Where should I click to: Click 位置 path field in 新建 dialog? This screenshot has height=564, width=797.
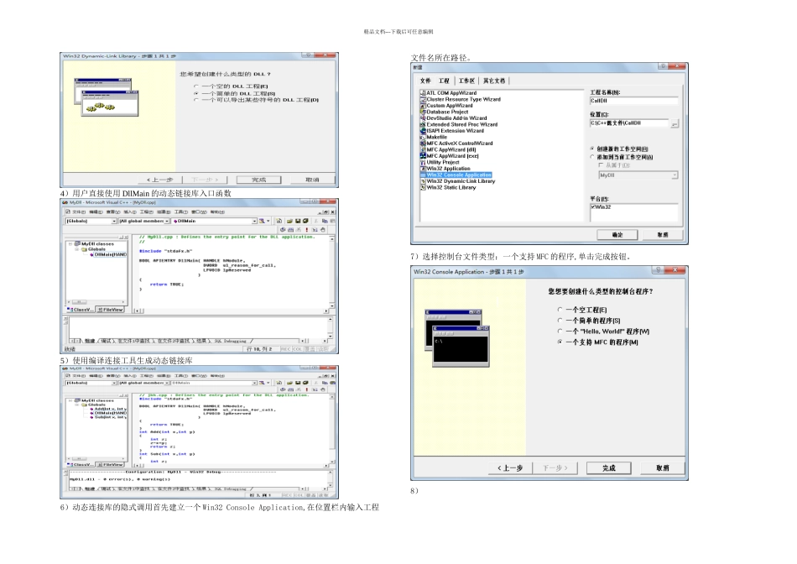click(x=629, y=123)
